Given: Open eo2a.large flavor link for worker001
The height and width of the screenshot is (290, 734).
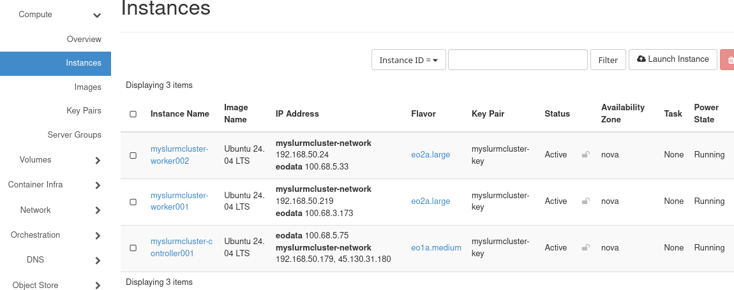Looking at the screenshot, I should pos(431,201).
